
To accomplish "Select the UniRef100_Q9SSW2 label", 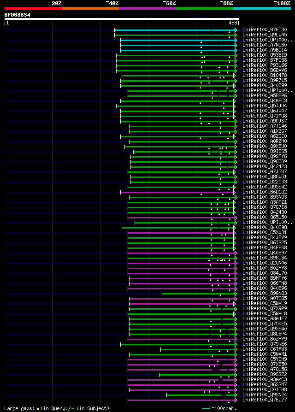I will click(265, 187).
